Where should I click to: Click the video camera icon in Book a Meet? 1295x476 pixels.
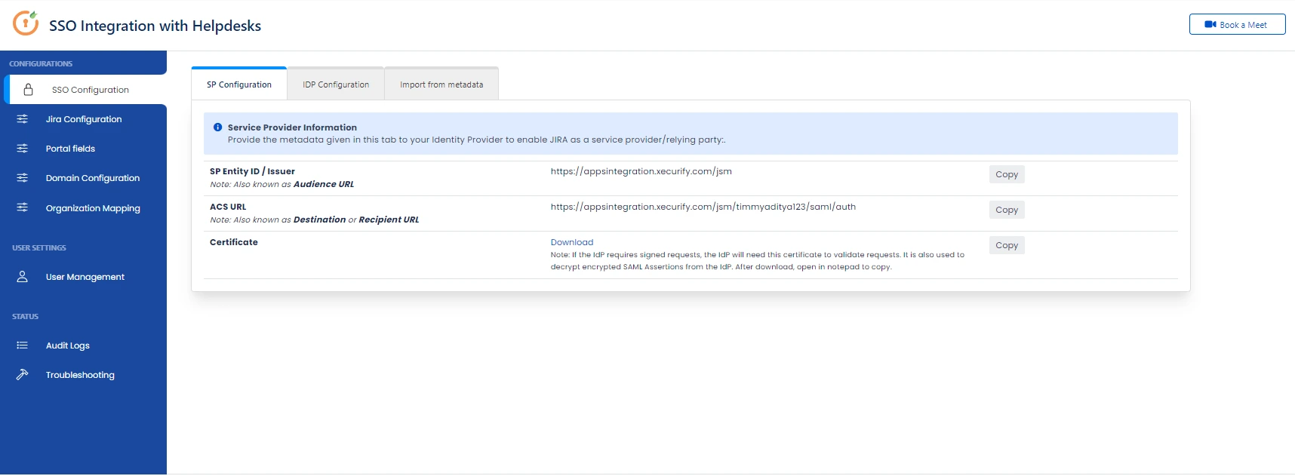click(x=1210, y=25)
